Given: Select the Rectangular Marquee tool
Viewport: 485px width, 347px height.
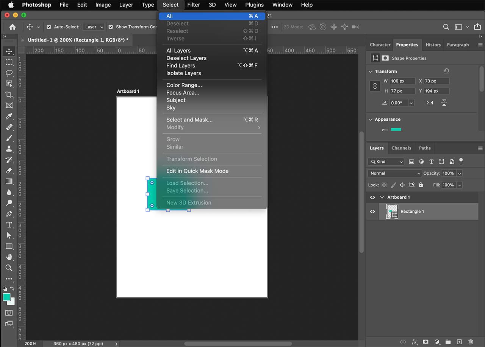Looking at the screenshot, I should [x=9, y=62].
